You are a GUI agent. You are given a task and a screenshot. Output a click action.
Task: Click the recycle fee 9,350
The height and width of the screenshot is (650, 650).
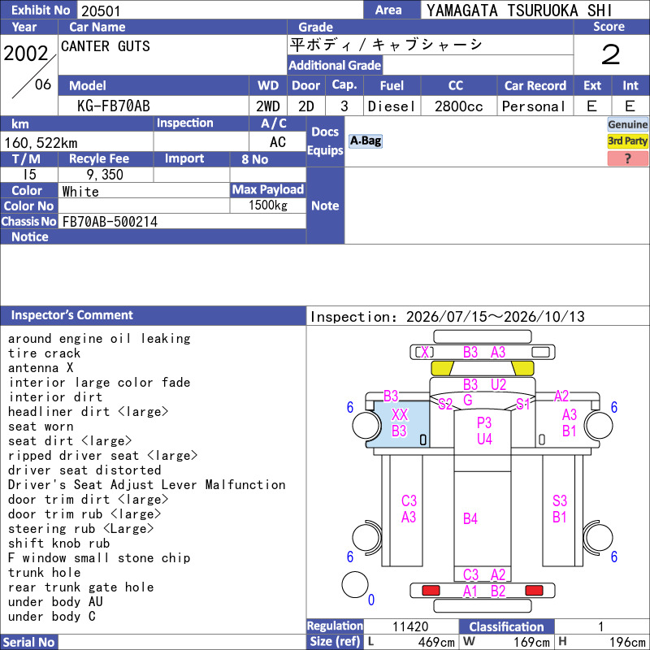[105, 175]
